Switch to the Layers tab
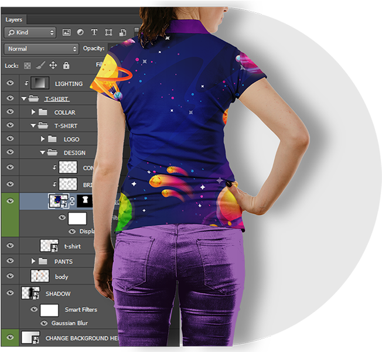This screenshot has width=382, height=352. coord(14,20)
